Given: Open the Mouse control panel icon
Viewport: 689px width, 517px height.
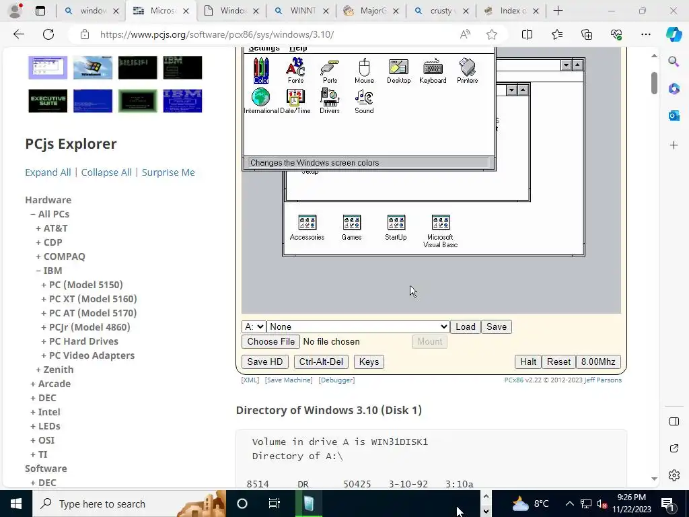Looking at the screenshot, I should [364, 70].
